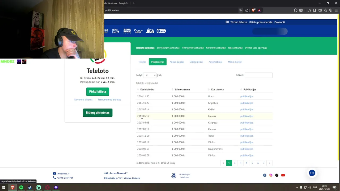Open the TikTok icon in the footer
The width and height of the screenshot is (340, 191).
point(277,175)
